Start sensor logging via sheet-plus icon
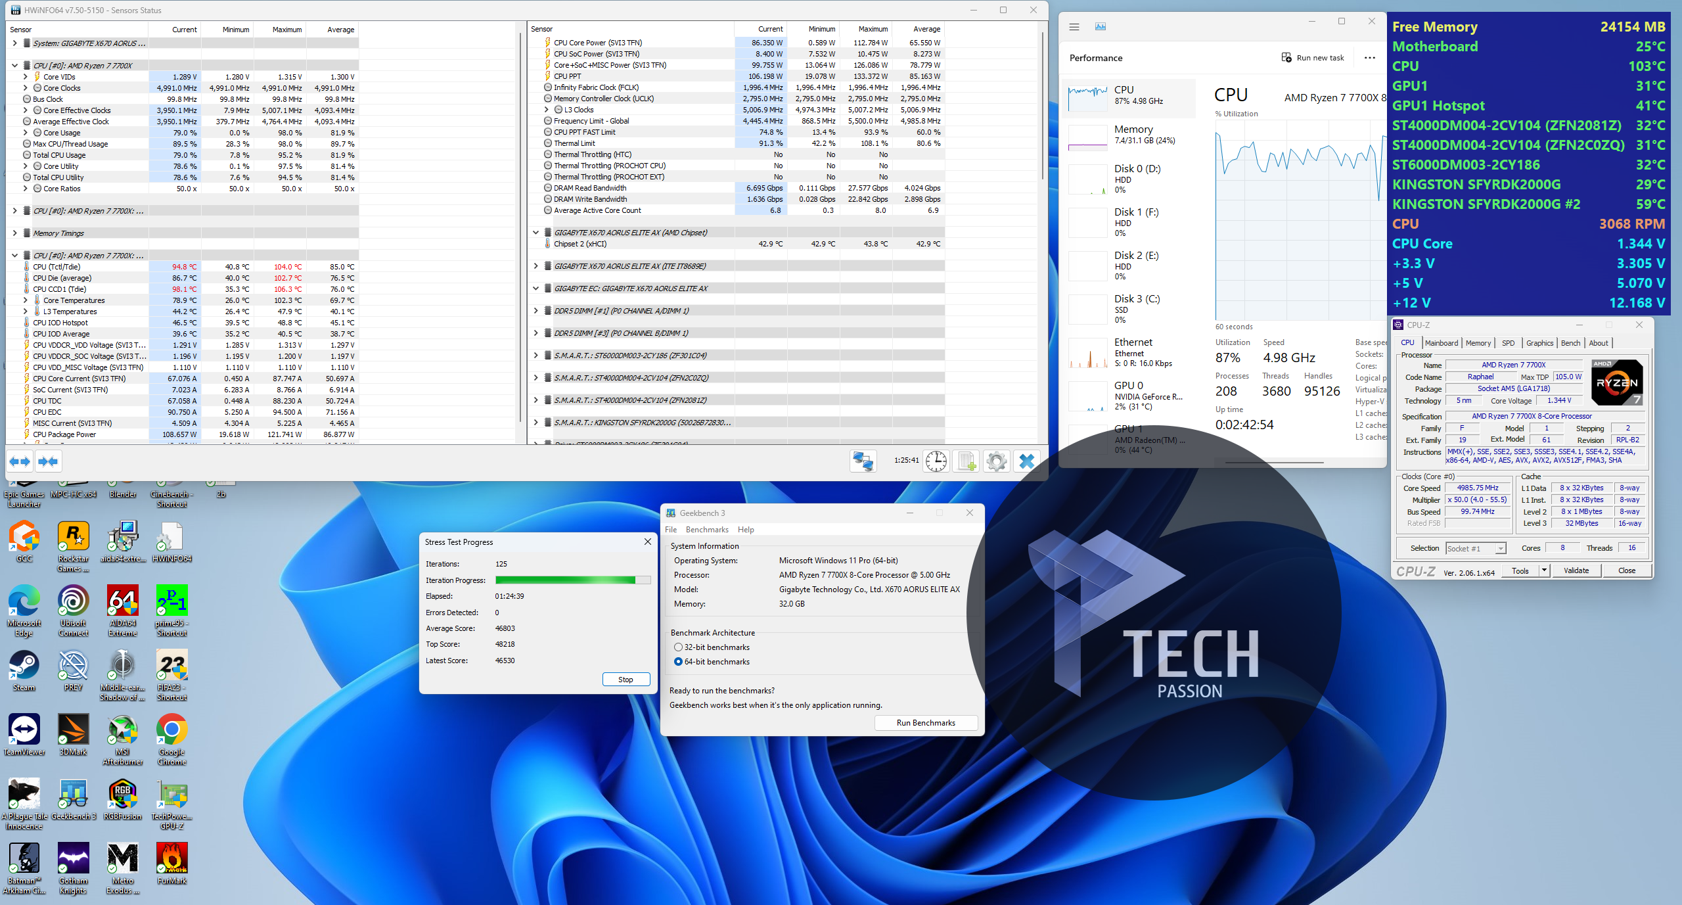Image resolution: width=1682 pixels, height=905 pixels. (966, 461)
